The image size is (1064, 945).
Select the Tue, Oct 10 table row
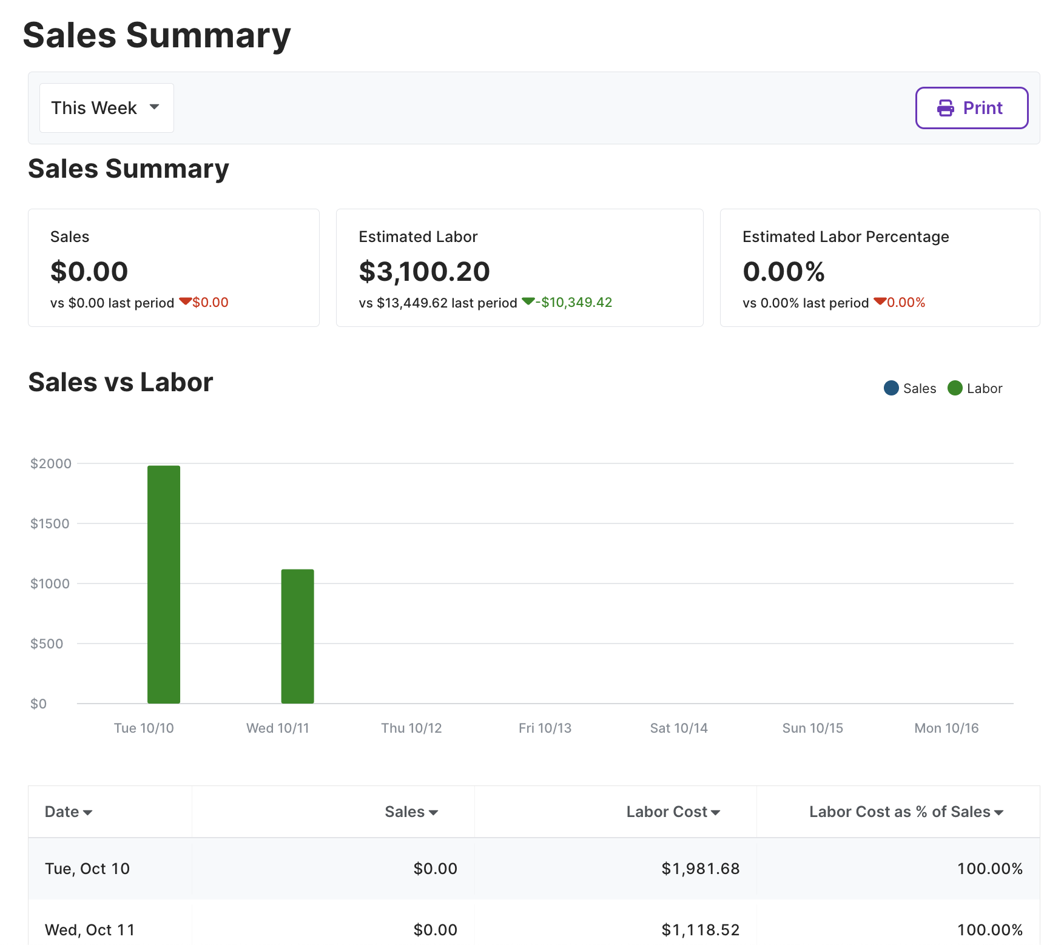(534, 869)
